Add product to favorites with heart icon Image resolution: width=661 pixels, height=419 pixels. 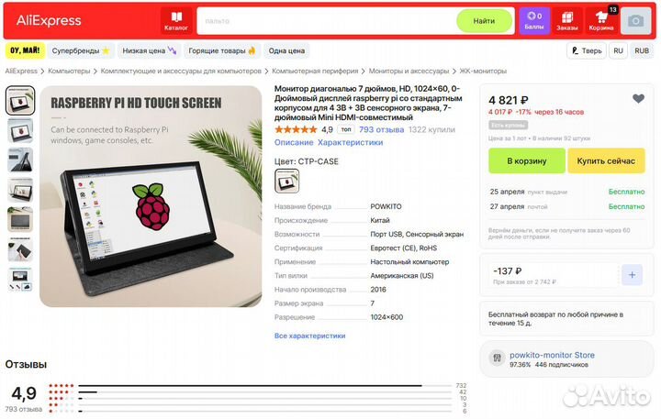point(638,98)
